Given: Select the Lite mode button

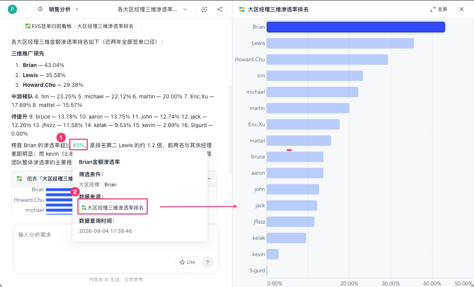Looking at the screenshot, I should 187,262.
